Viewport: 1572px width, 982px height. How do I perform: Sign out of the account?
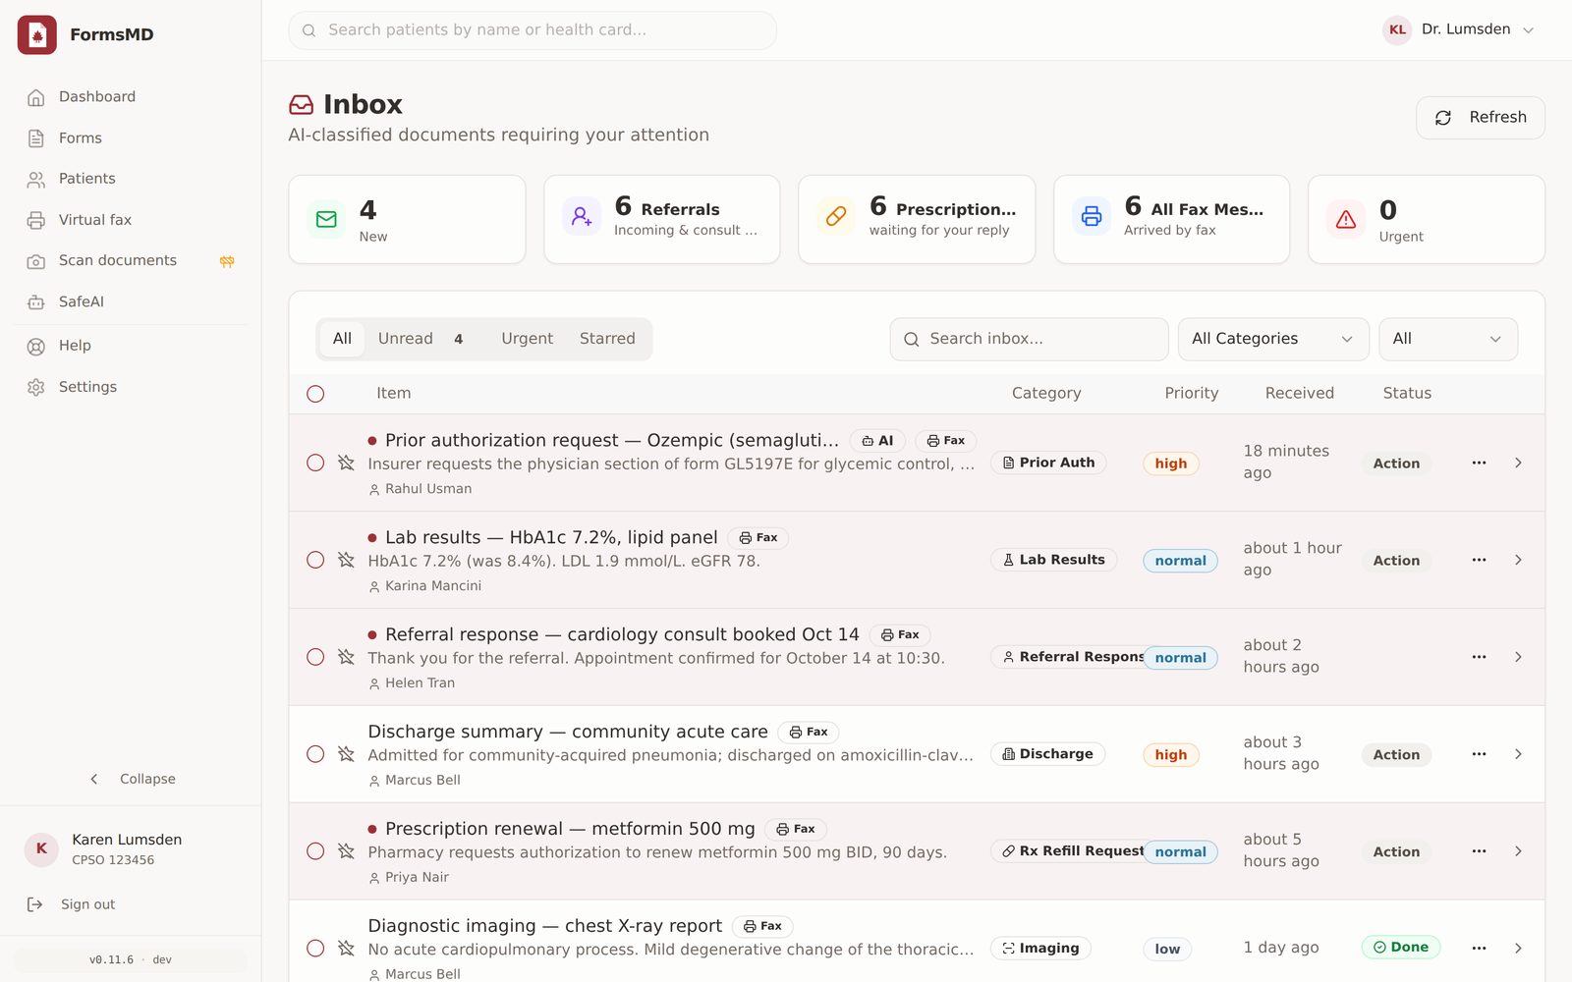coord(74,904)
